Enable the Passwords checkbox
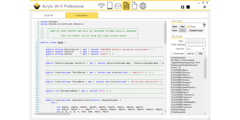This screenshot has height=120, width=240. (172, 53)
